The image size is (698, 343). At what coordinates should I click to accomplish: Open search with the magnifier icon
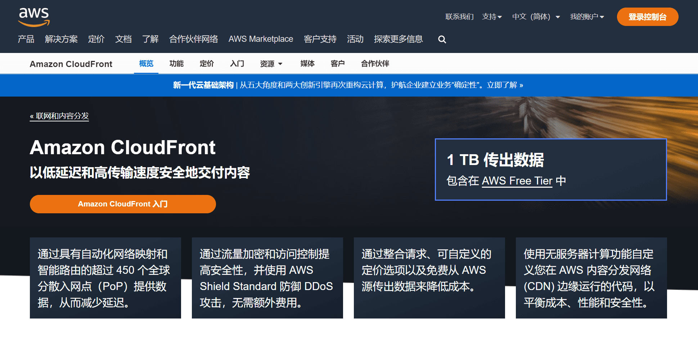pyautogui.click(x=442, y=39)
